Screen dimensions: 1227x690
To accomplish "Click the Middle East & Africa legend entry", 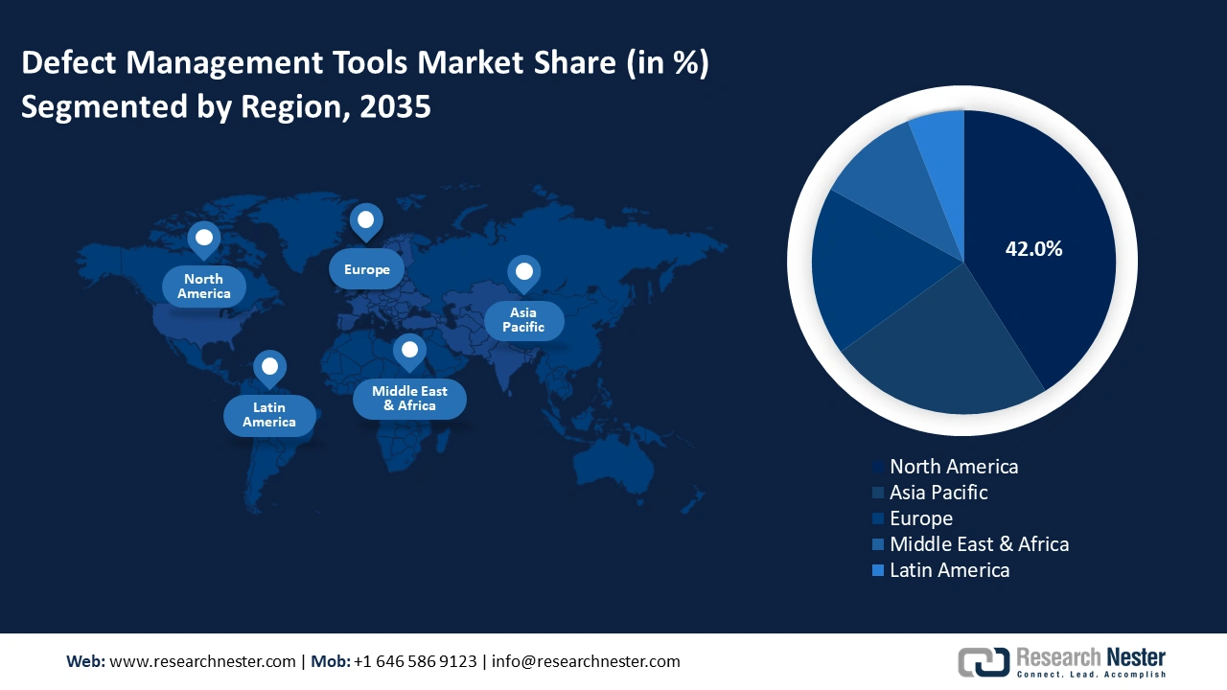I will pyautogui.click(x=978, y=544).
